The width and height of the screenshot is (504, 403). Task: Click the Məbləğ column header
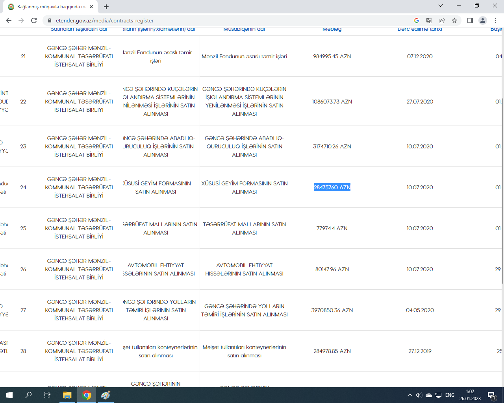click(x=332, y=29)
